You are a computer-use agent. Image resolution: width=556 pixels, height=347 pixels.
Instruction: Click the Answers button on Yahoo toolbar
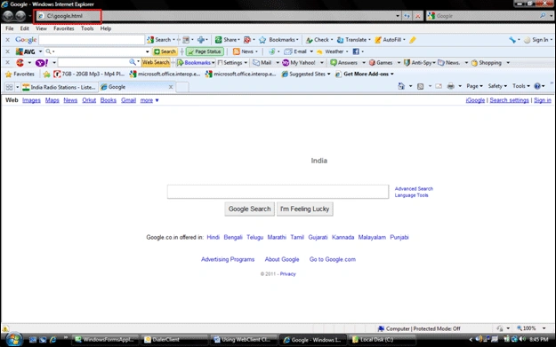point(344,63)
